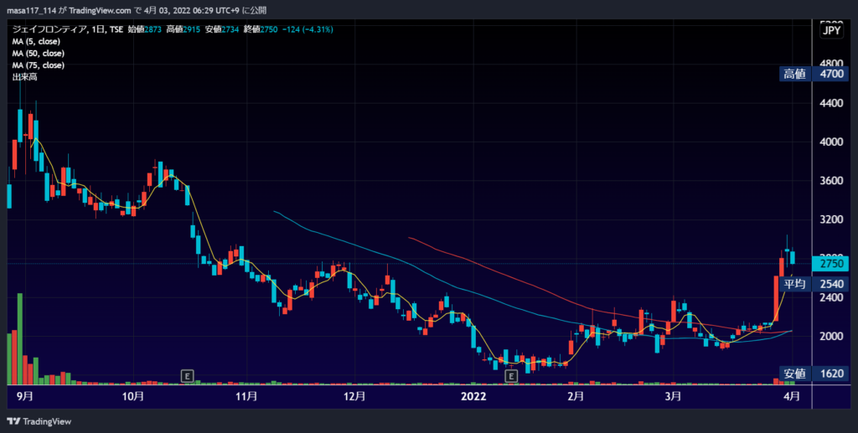Click the 4400 price axis label
The image size is (858, 433).
click(831, 103)
